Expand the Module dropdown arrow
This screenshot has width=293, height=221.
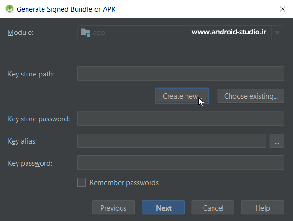[277, 33]
